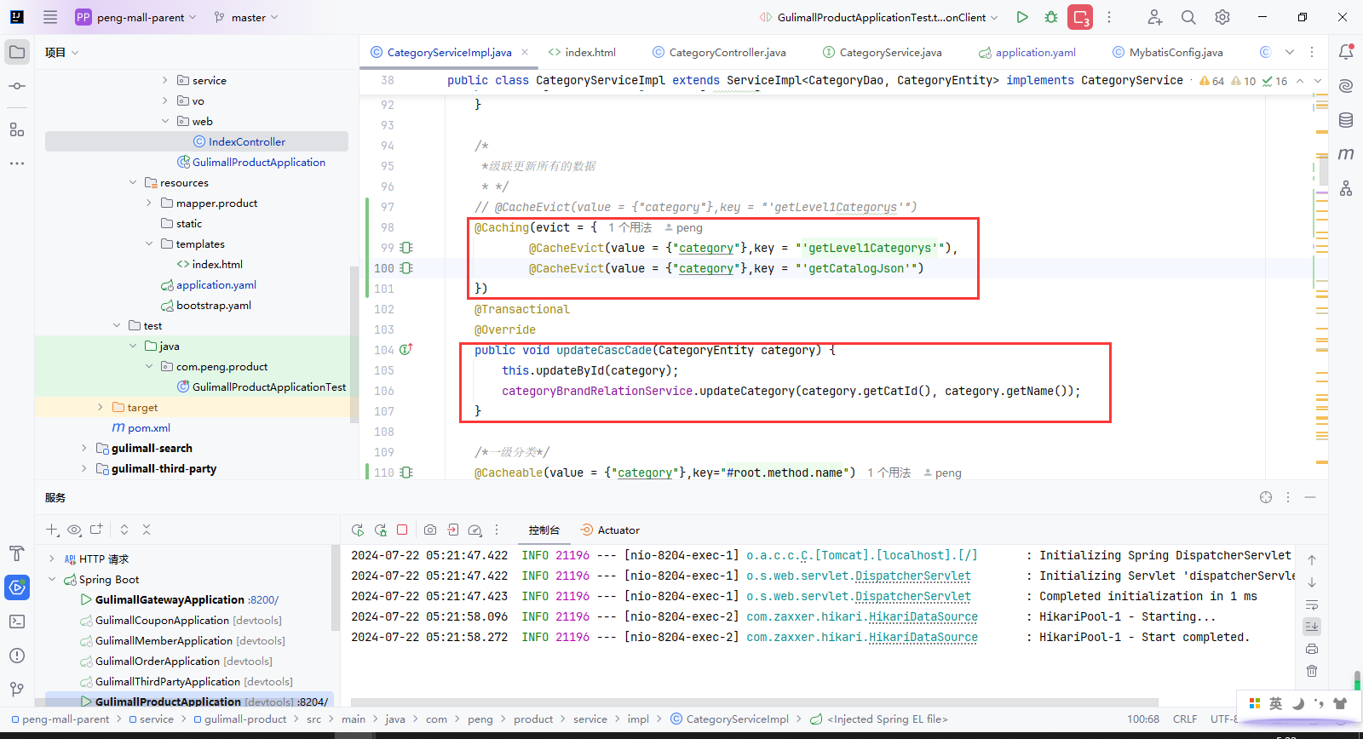
Task: Click the override gutter marker on line 104
Action: click(406, 349)
